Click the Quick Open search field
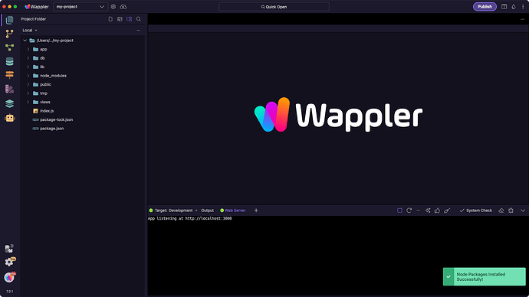The height and width of the screenshot is (297, 529). coord(274,7)
